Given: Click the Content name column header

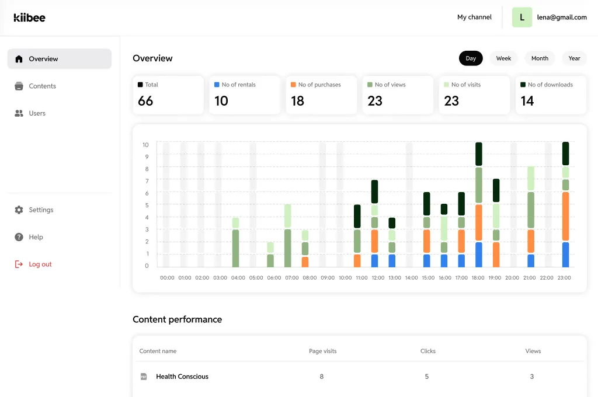Looking at the screenshot, I should (x=158, y=351).
